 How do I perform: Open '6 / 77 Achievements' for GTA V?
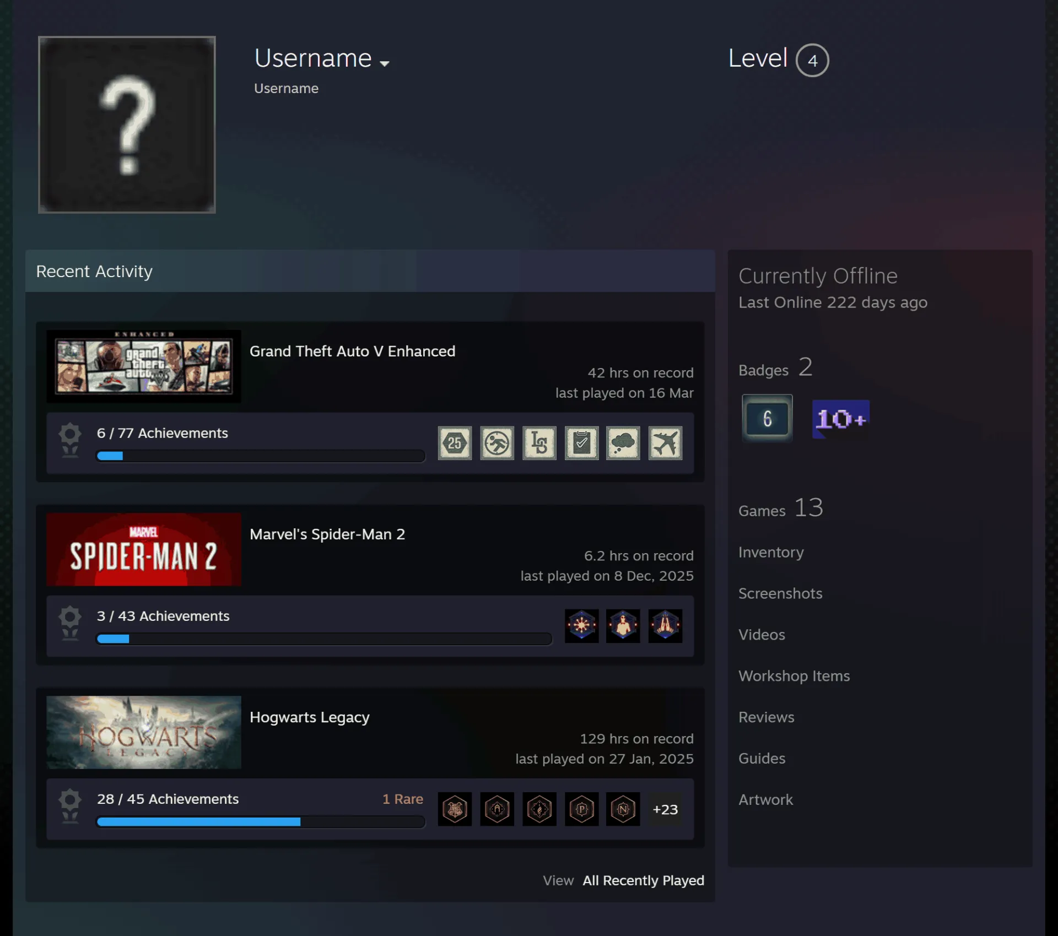click(163, 433)
